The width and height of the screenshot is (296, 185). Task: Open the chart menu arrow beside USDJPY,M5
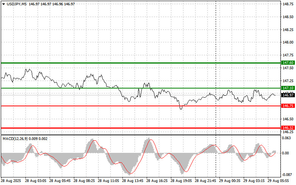pyautogui.click(x=3, y=4)
